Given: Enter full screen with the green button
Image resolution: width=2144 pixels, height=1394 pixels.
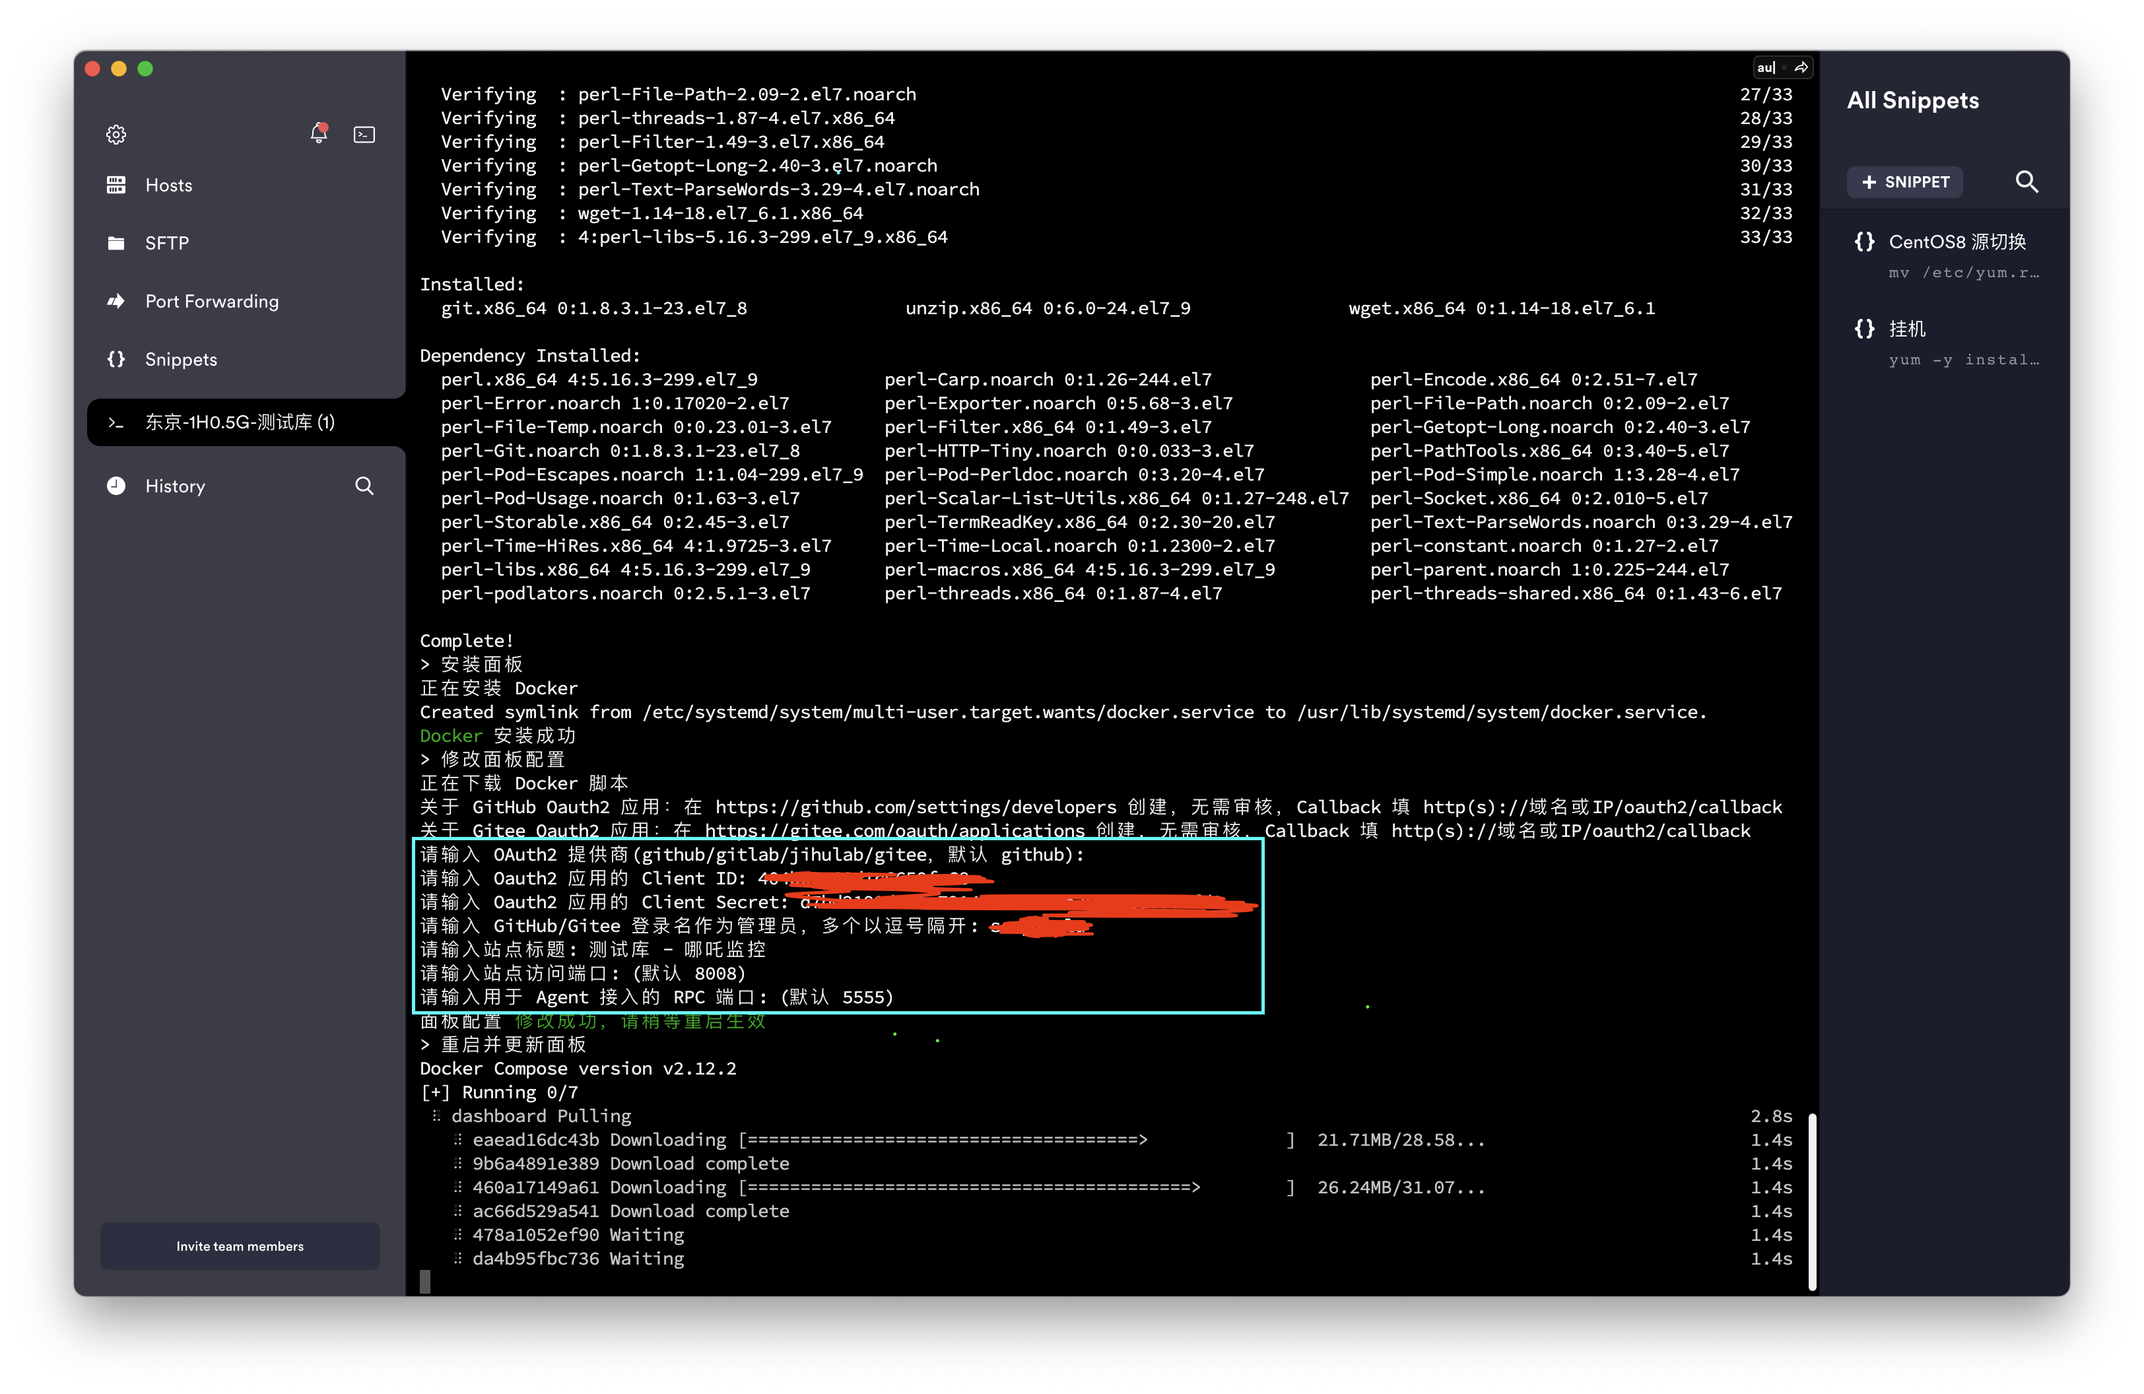Looking at the screenshot, I should [145, 69].
